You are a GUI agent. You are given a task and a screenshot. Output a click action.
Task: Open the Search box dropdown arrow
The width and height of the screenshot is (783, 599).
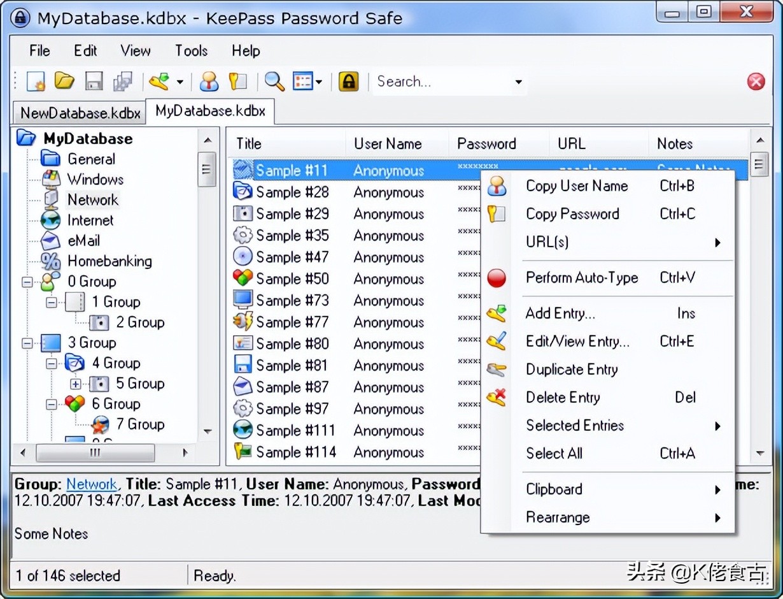[519, 82]
